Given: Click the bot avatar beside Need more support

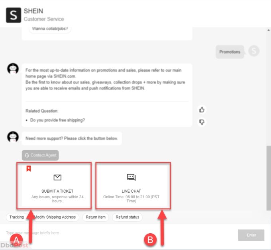Looking at the screenshot, I should coord(13,137).
